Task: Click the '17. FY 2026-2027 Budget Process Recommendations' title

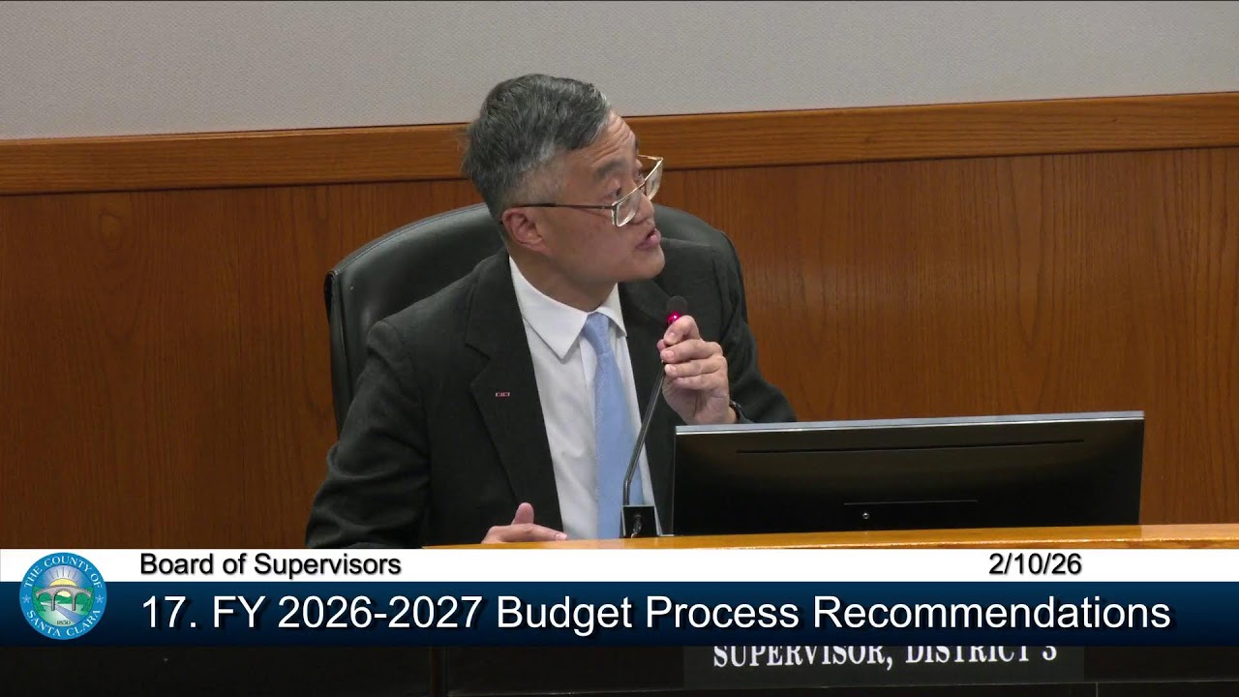Action: 655,613
